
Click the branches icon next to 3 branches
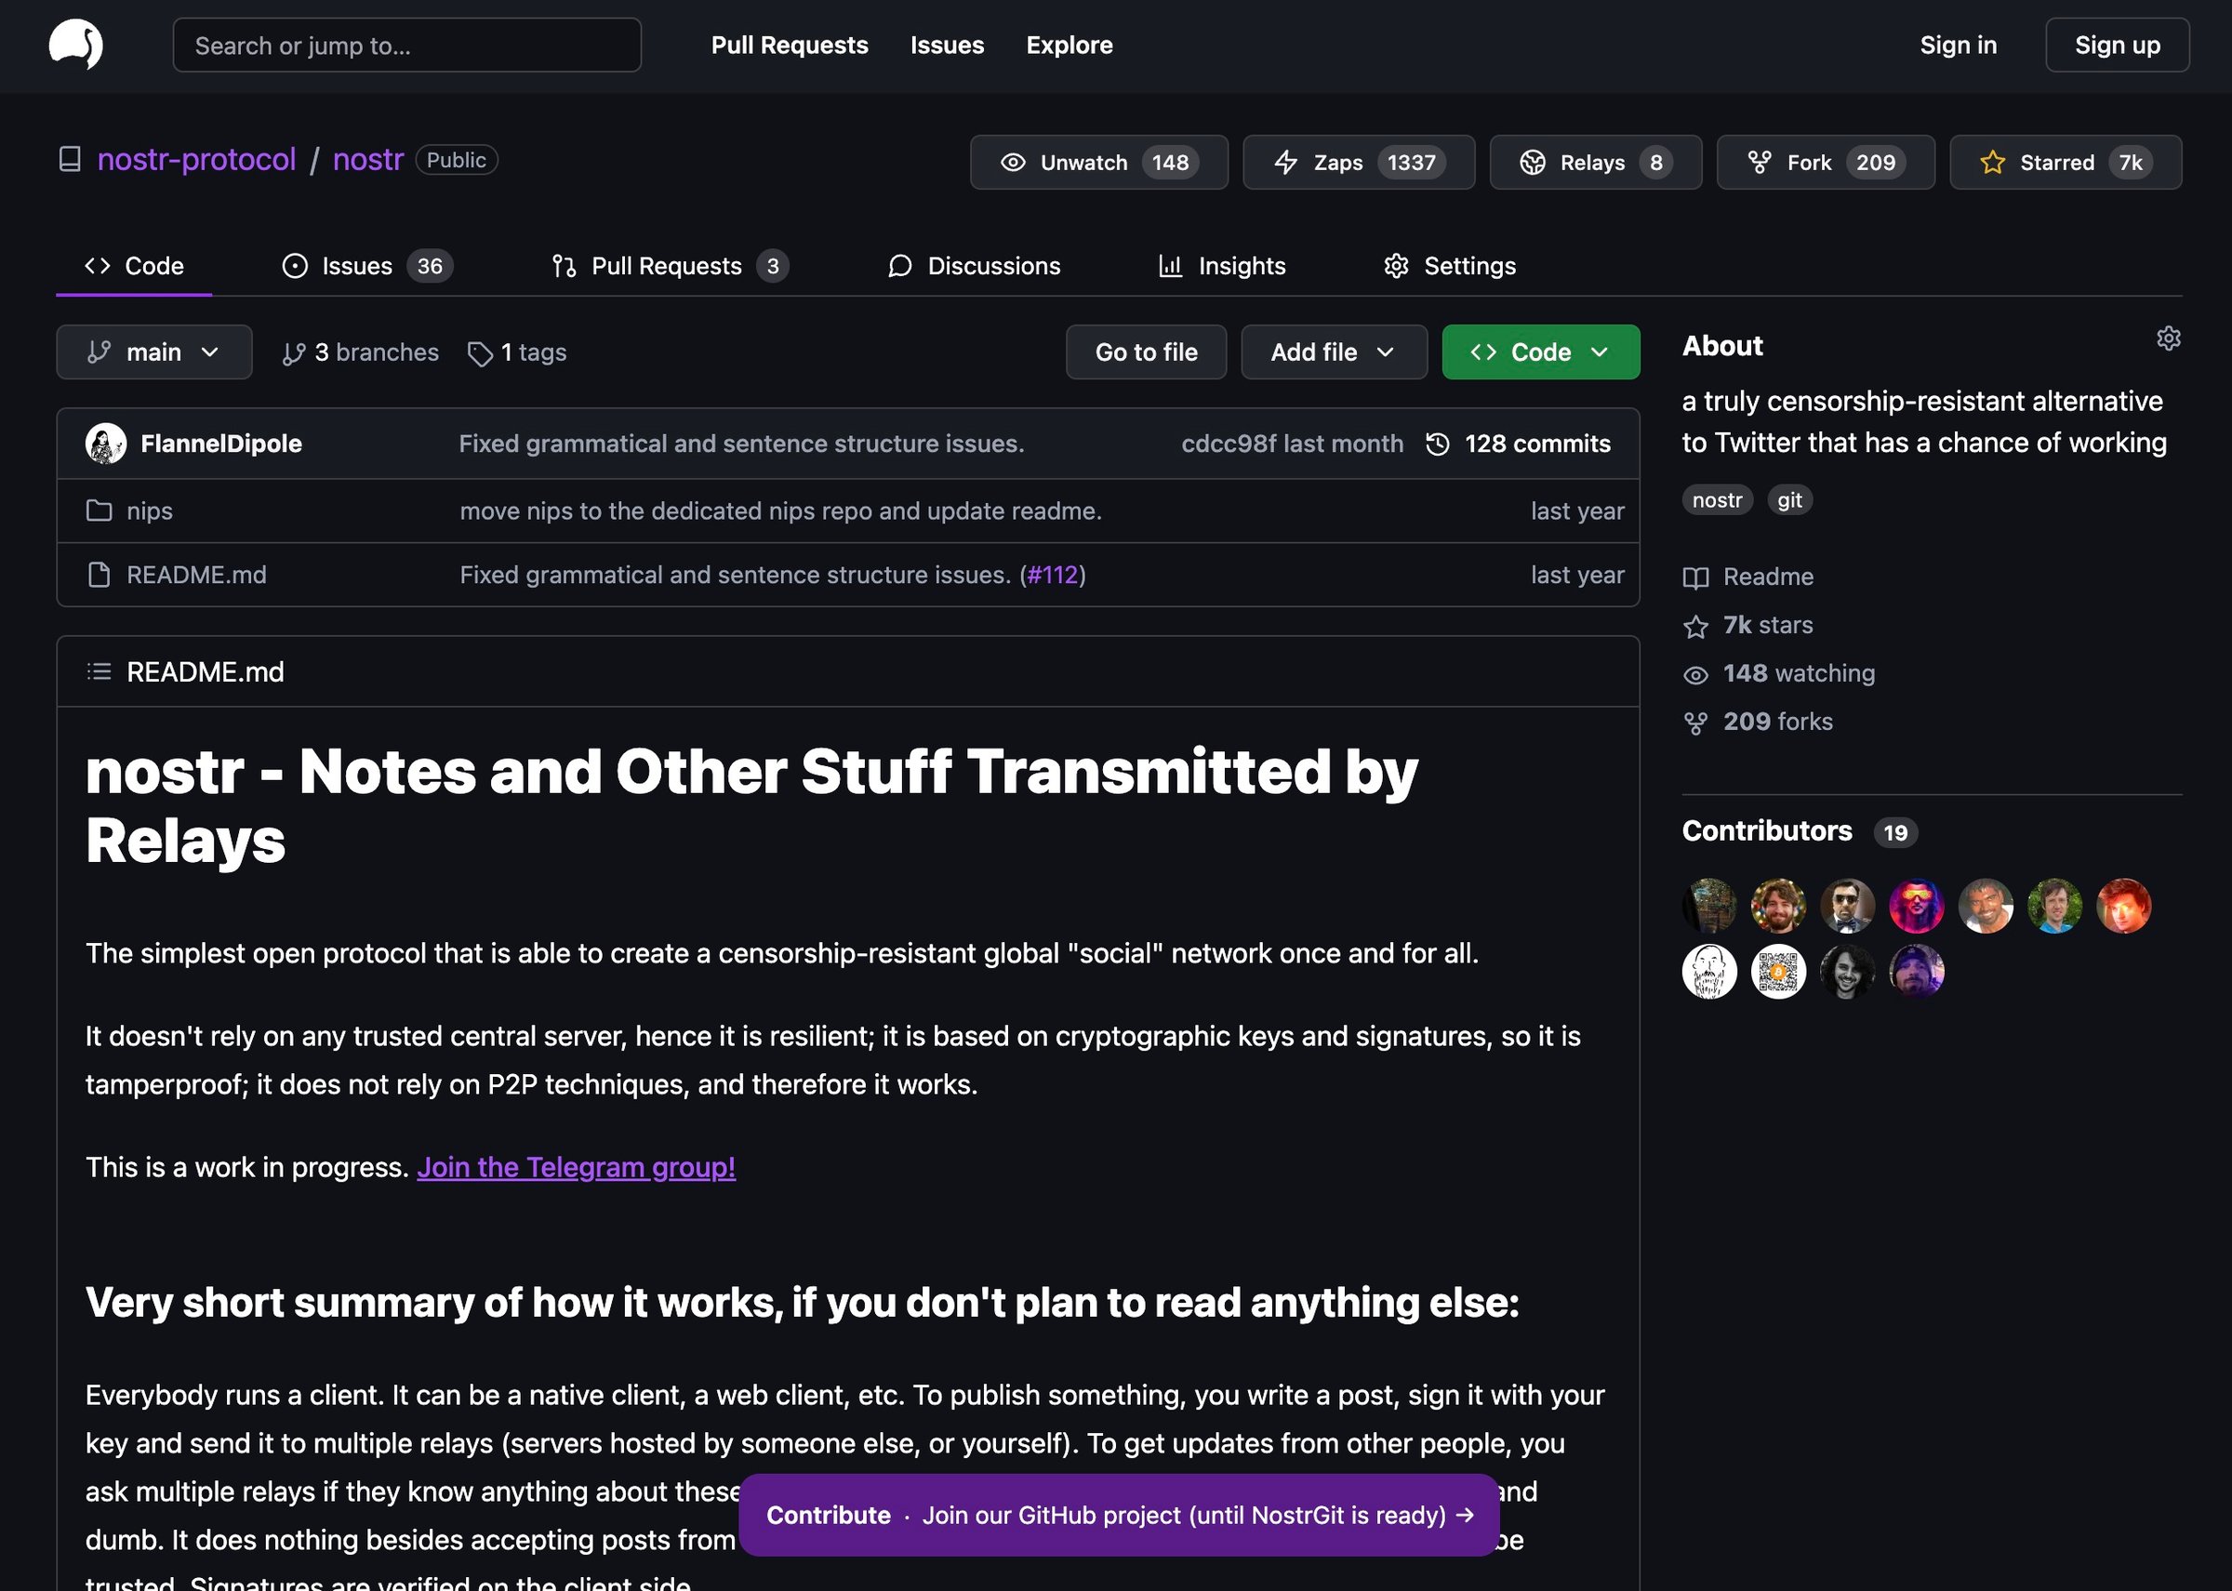[x=293, y=353]
